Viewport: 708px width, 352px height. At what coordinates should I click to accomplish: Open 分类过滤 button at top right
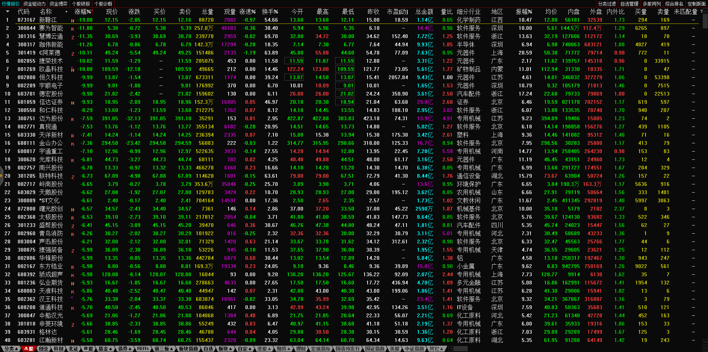pos(607,4)
